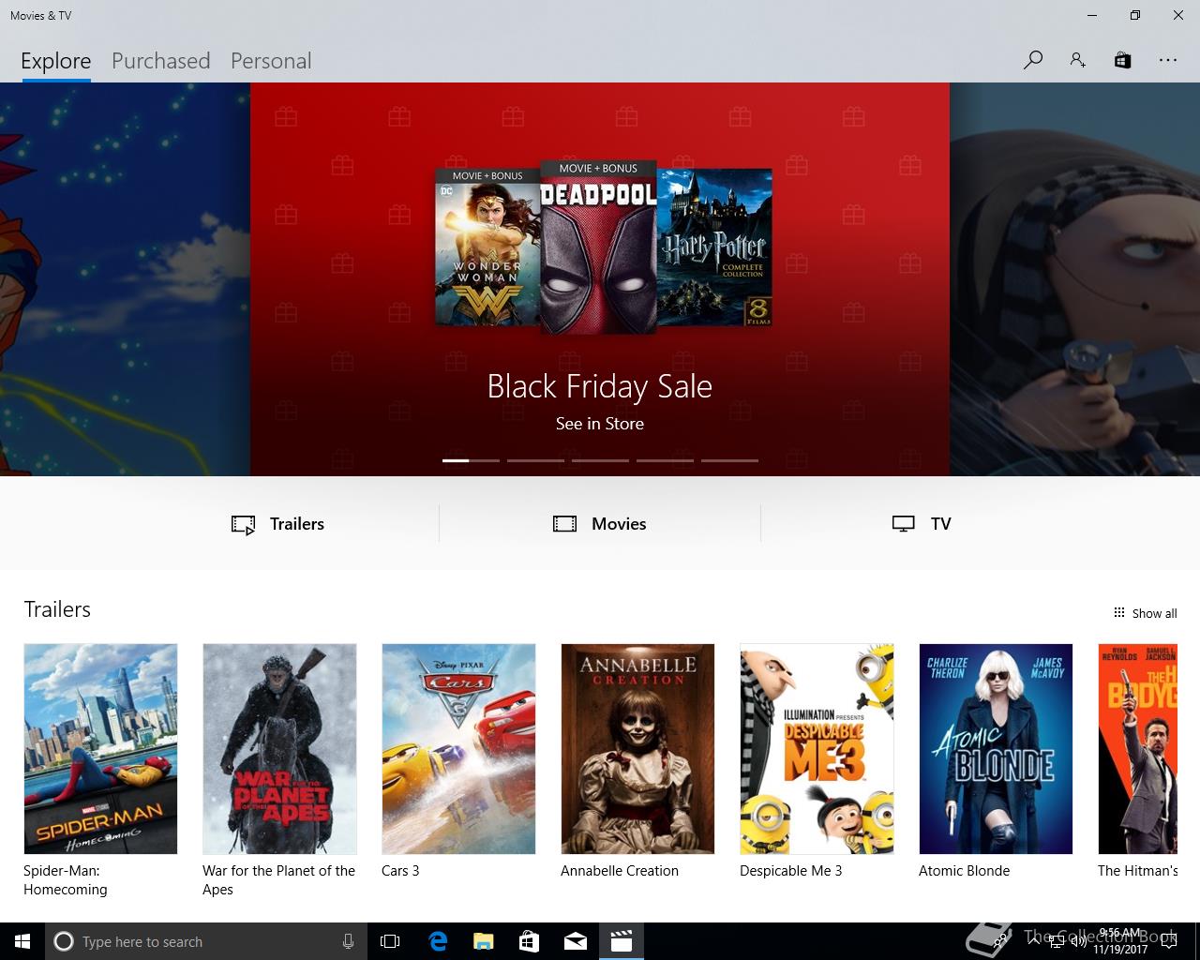Open Annabelle Creation trailer poster
The width and height of the screenshot is (1200, 960).
point(637,748)
